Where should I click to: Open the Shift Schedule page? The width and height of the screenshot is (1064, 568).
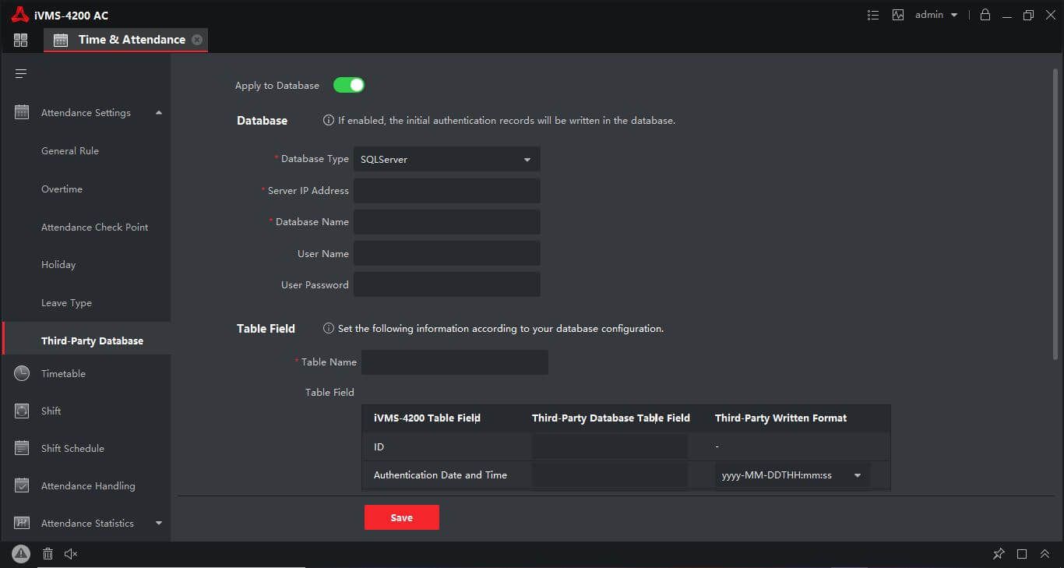72,449
